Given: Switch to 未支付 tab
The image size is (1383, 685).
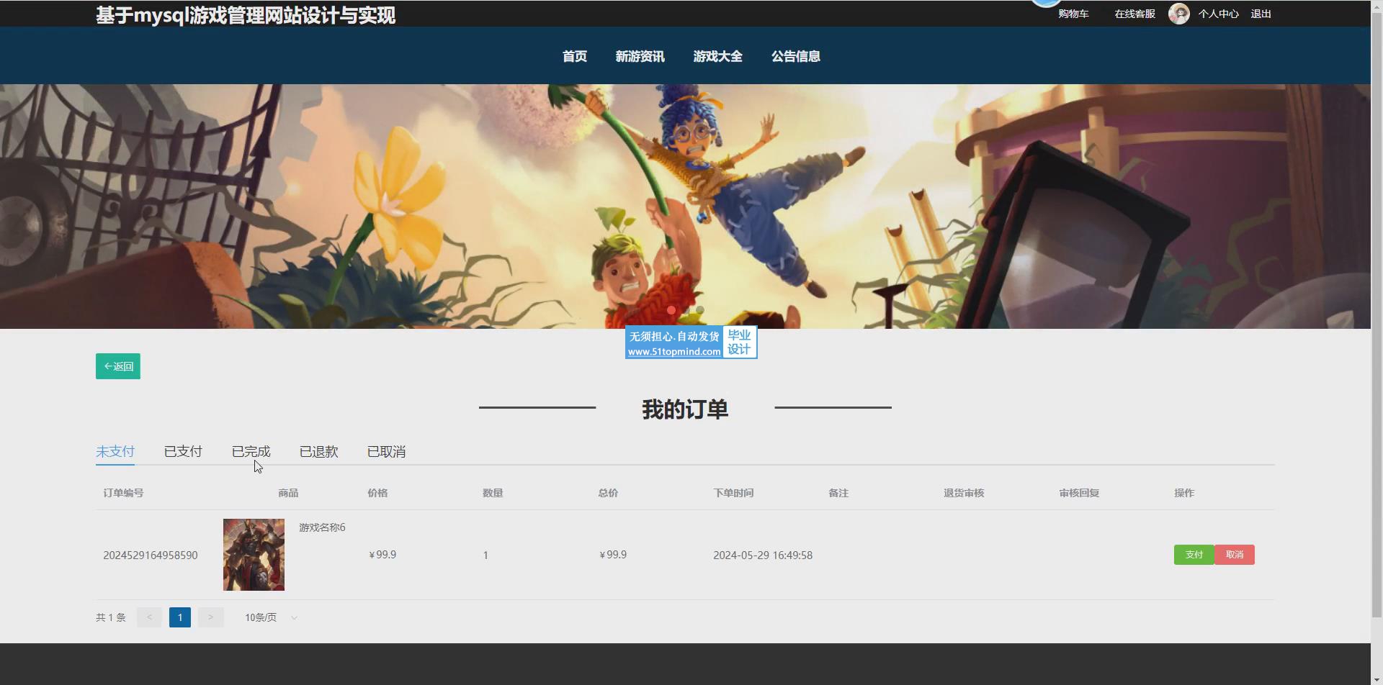Looking at the screenshot, I should tap(115, 451).
